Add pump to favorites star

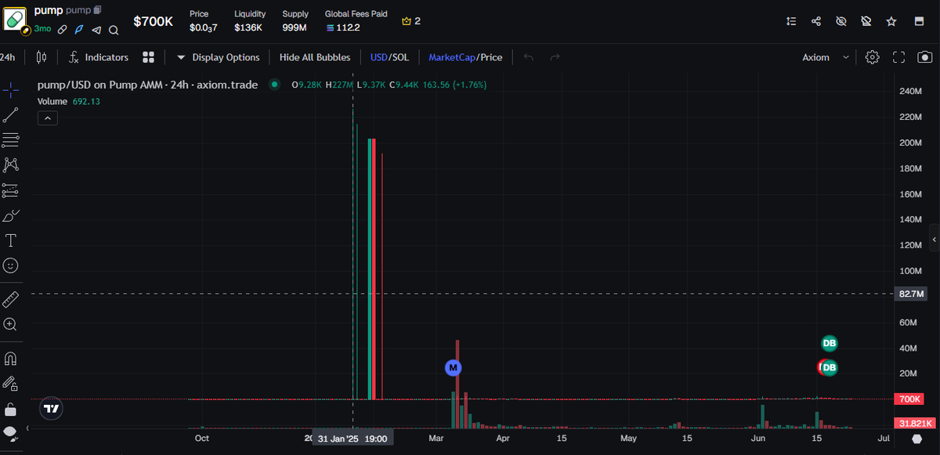(891, 21)
